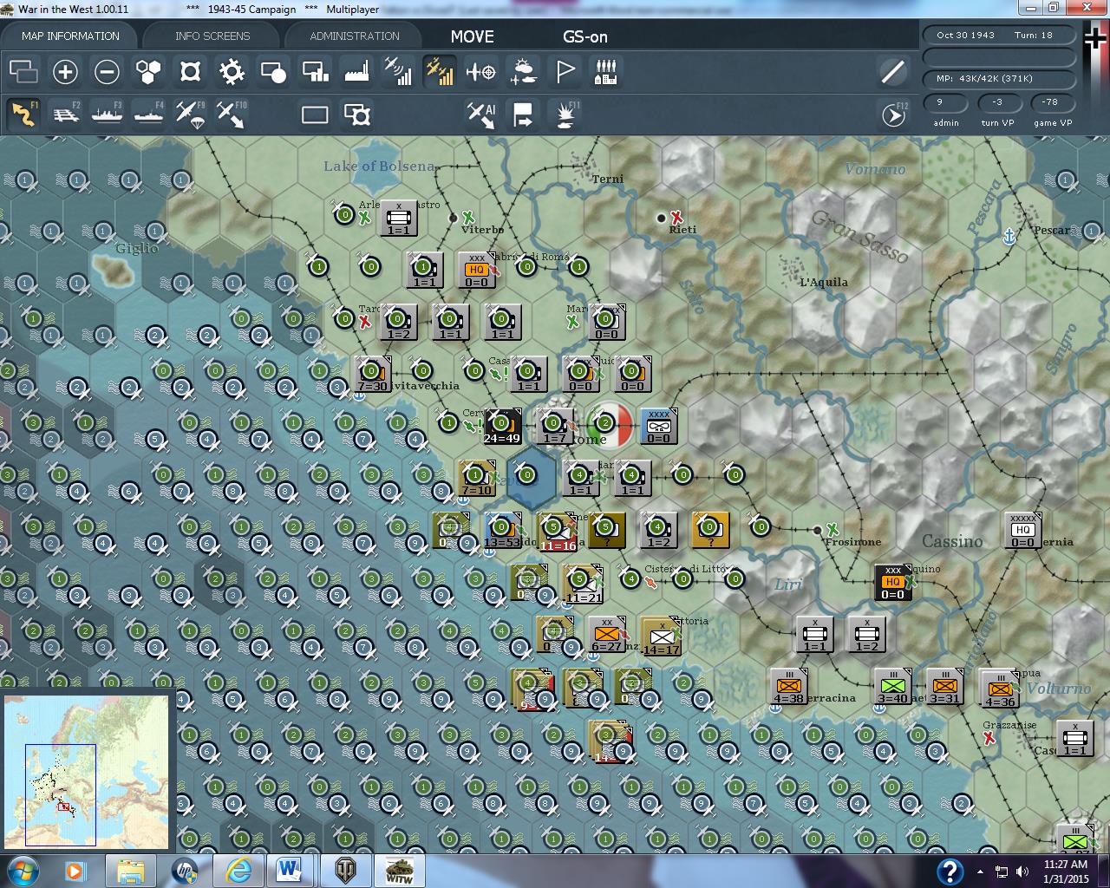Select the F10 air mission mode
The image size is (1110, 888).
(x=232, y=114)
